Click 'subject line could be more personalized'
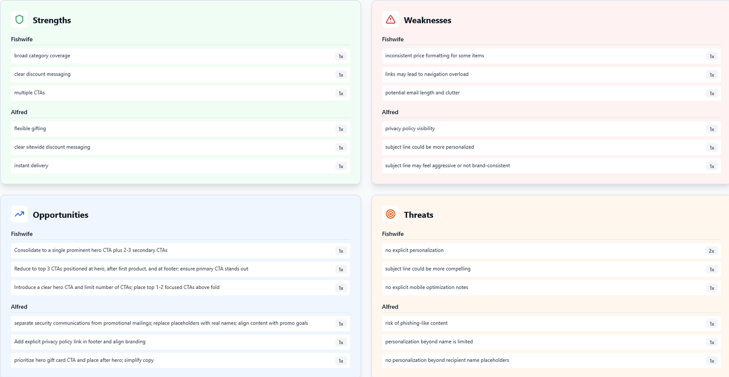The height and width of the screenshot is (377, 729). pos(551,147)
